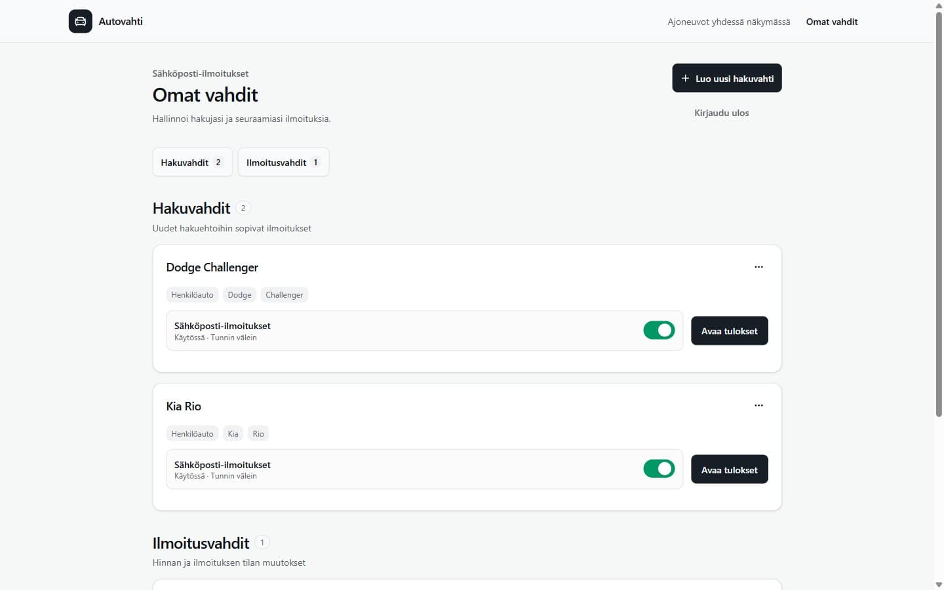Select the Kia tag chip
The width and height of the screenshot is (944, 590).
[x=233, y=434]
